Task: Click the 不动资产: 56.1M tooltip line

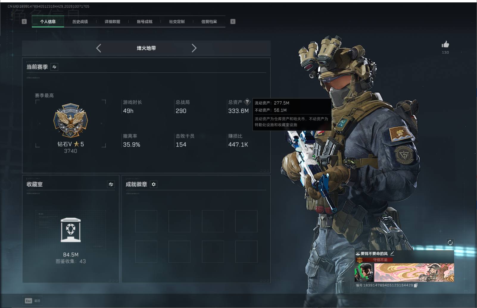Action: tap(271, 110)
